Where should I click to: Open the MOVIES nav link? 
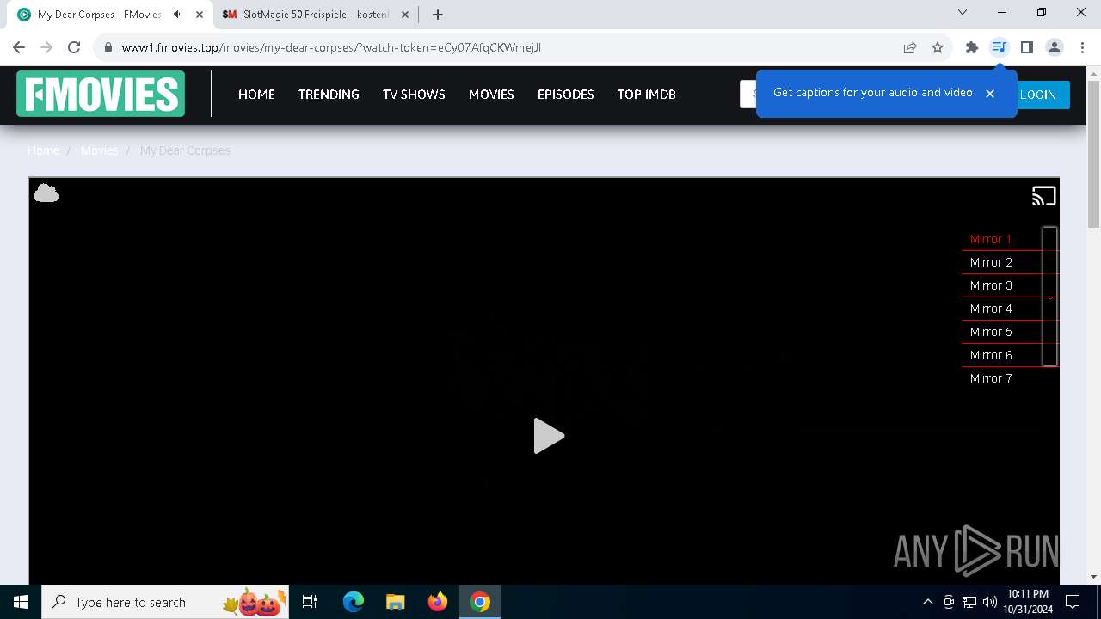491,95
